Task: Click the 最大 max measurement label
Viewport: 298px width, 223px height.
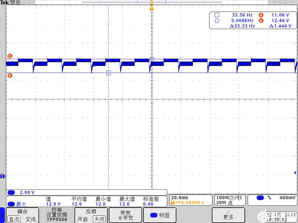Action: pos(21,204)
